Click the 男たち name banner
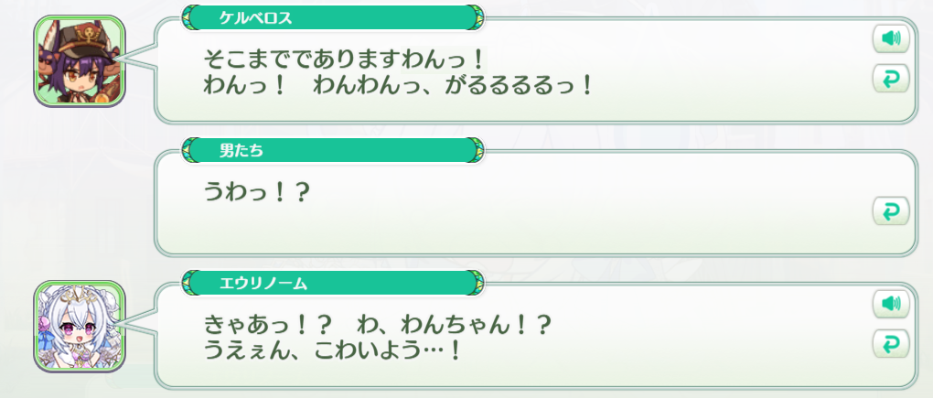Screen dimensions: 933x398 coord(333,151)
